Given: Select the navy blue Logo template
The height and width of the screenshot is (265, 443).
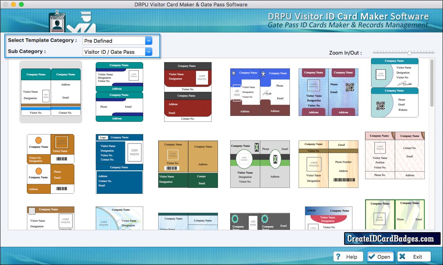Looking at the screenshot, I should click(119, 164).
